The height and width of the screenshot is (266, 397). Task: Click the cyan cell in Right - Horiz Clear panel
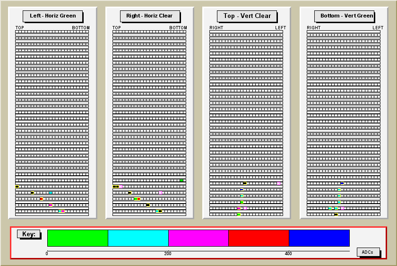(157, 211)
